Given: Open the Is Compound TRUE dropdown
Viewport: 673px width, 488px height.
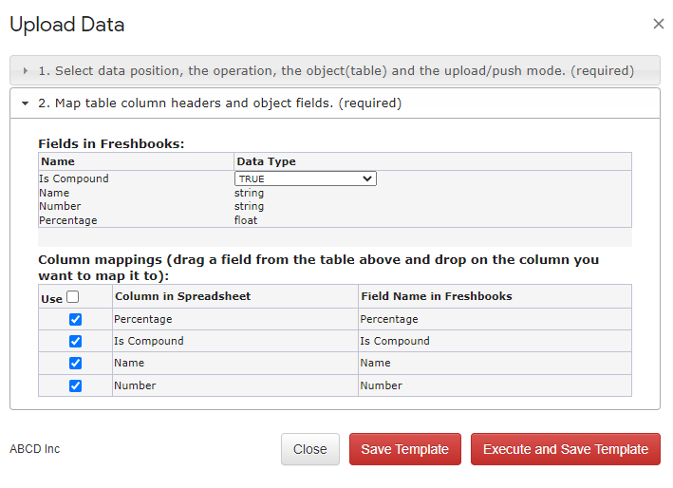Looking at the screenshot, I should 305,178.
